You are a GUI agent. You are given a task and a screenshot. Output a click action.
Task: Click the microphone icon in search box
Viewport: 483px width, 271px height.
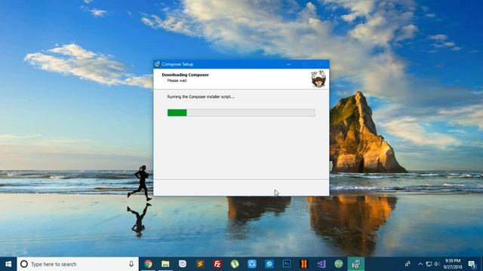tap(131, 264)
